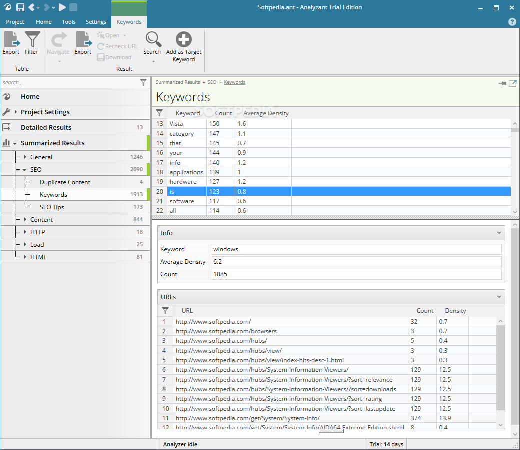
Task: Sort by the Count column header
Action: tap(223, 113)
